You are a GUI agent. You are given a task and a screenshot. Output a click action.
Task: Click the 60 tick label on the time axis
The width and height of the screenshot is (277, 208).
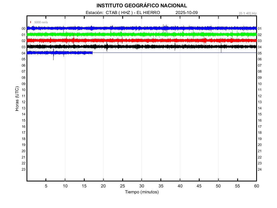coord(256,186)
